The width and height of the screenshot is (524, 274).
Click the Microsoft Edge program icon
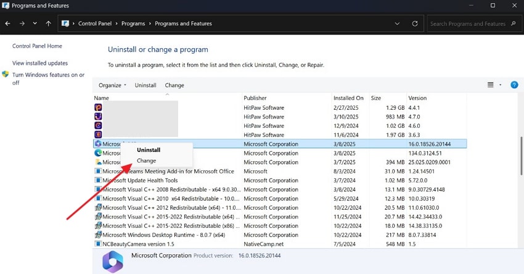tap(98, 153)
